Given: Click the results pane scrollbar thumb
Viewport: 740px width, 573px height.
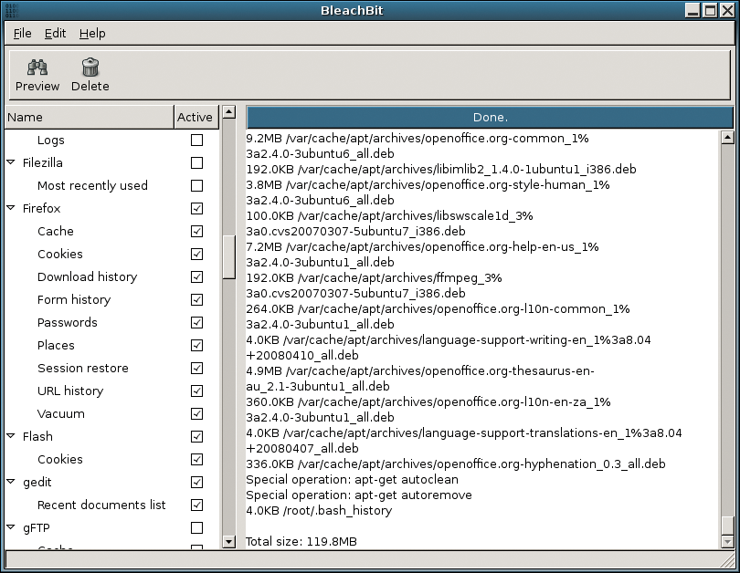Looking at the screenshot, I should (728, 525).
